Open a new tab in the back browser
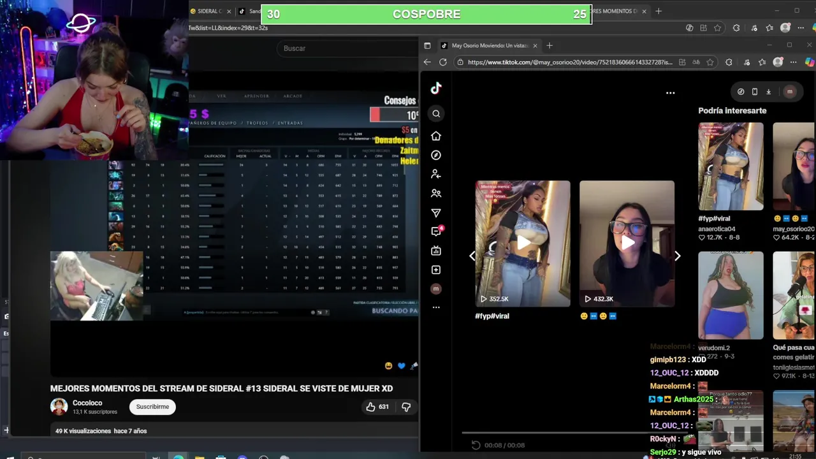This screenshot has height=459, width=816. [659, 11]
